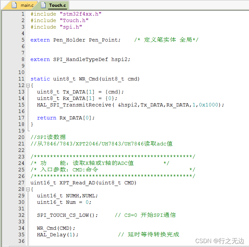Click the file icon on Touch.c tab

[43, 5]
